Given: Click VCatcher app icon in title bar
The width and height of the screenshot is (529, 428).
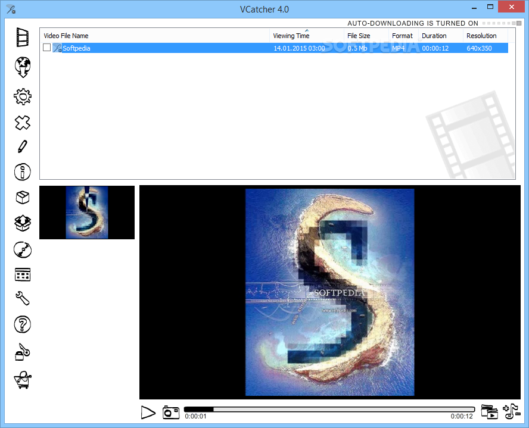Looking at the screenshot, I should point(11,9).
